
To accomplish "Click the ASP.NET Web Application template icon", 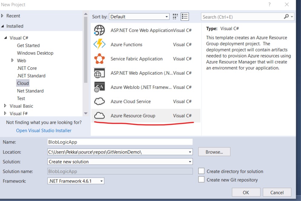I will click(99, 73).
